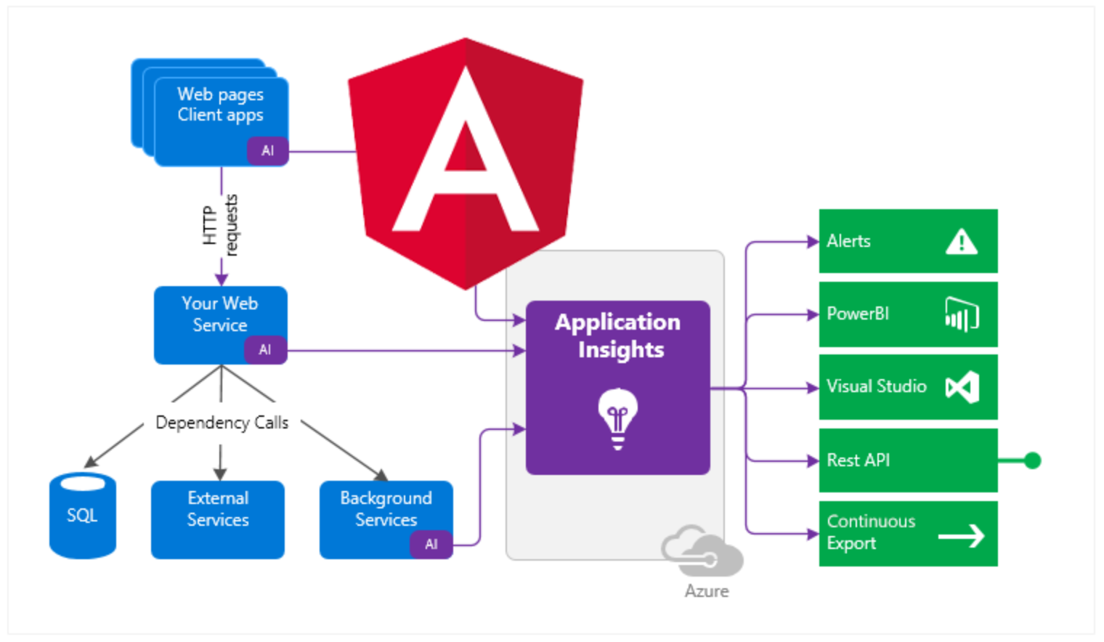Screen dimensions: 1104x642
Task: Click AI badge on Your Web Service
Action: [x=265, y=350]
